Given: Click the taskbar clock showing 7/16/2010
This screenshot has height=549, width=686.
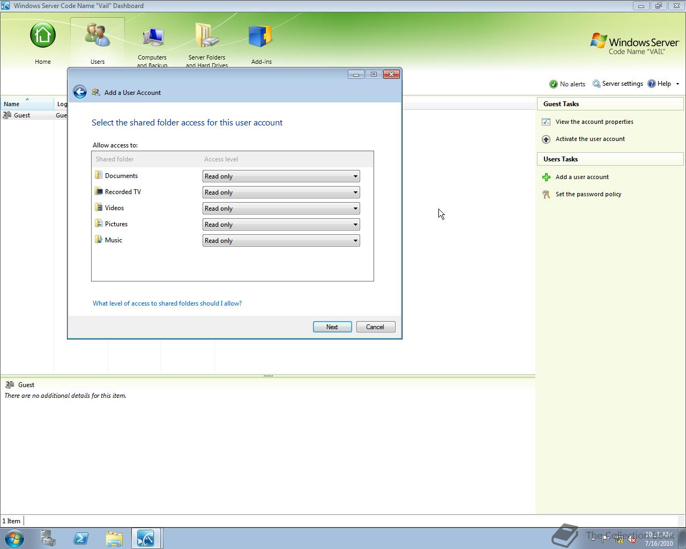Looking at the screenshot, I should tap(659, 539).
